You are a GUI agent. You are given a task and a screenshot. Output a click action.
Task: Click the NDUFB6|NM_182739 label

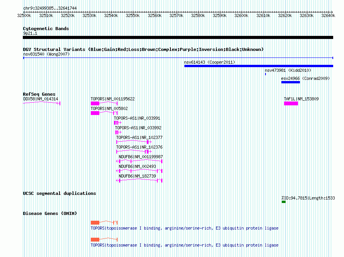click(x=137, y=176)
